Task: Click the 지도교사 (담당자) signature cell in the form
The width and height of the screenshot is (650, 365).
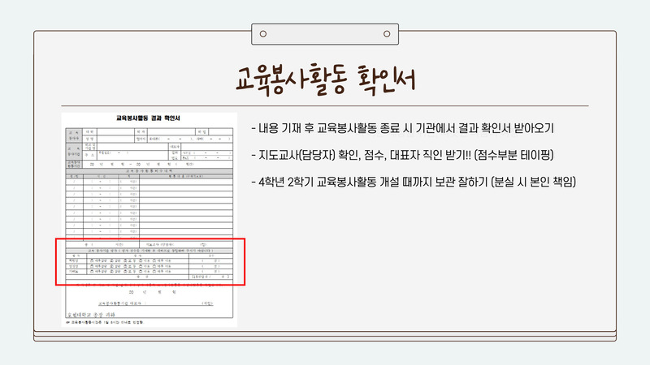Action: (186, 245)
